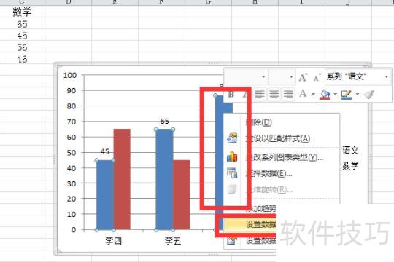The width and height of the screenshot is (394, 262).
Task: Click the chart's bottom-center resize handle dots
Action: [x=213, y=255]
